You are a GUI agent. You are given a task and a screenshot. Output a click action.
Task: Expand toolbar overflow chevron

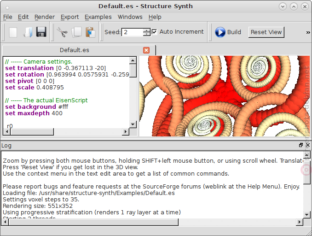click(x=308, y=32)
